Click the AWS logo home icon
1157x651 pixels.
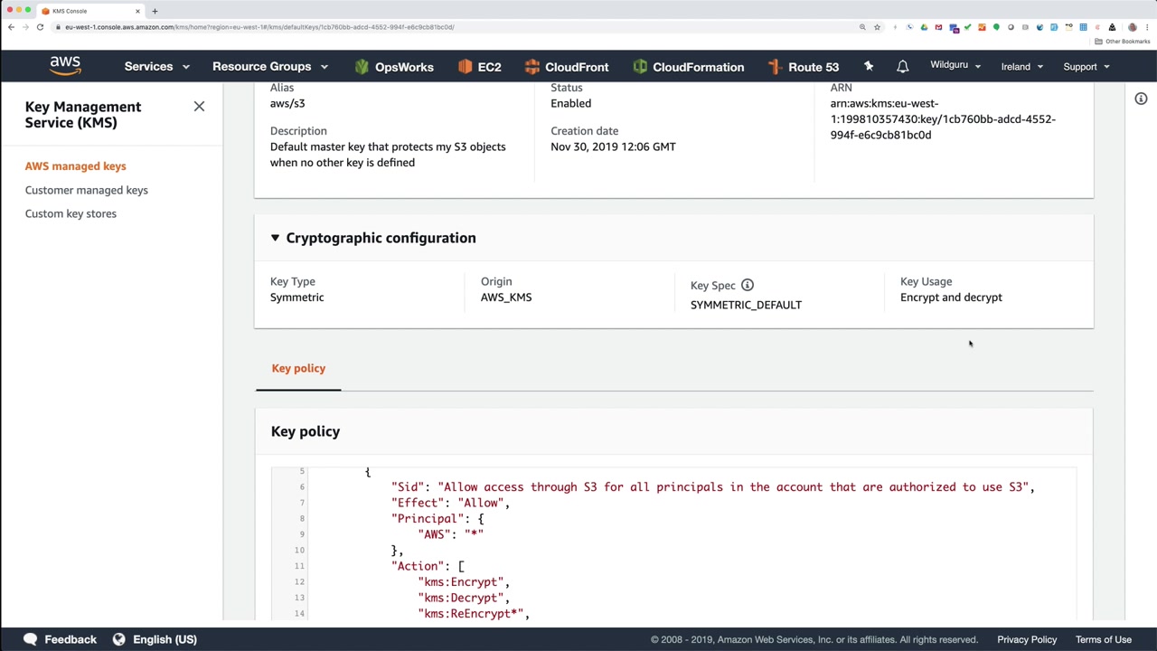click(65, 66)
